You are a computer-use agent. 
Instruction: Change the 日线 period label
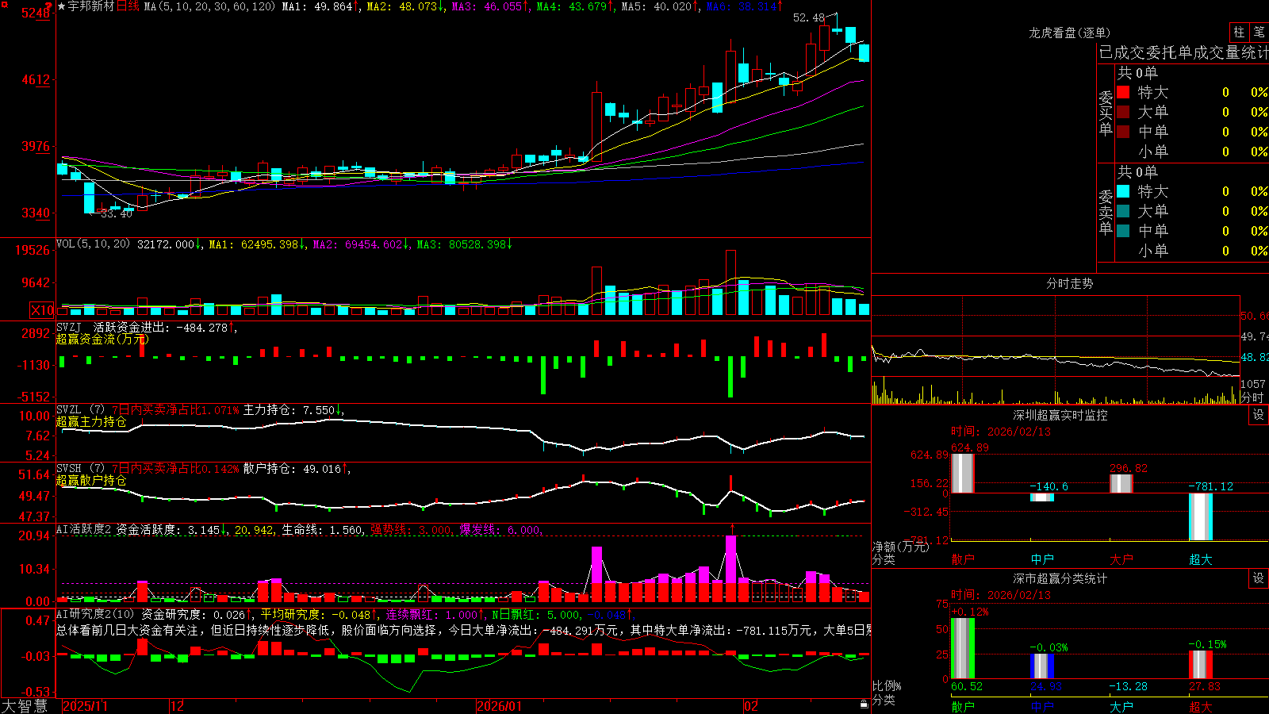click(128, 6)
